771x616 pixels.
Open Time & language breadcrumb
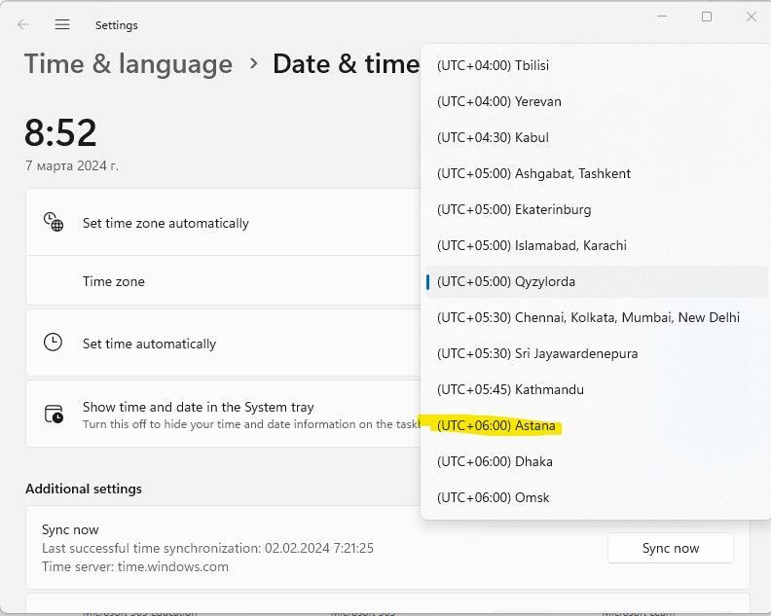point(128,64)
